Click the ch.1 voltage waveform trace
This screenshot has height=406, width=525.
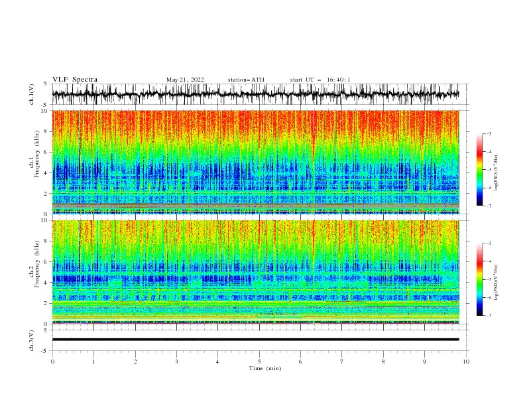255,94
